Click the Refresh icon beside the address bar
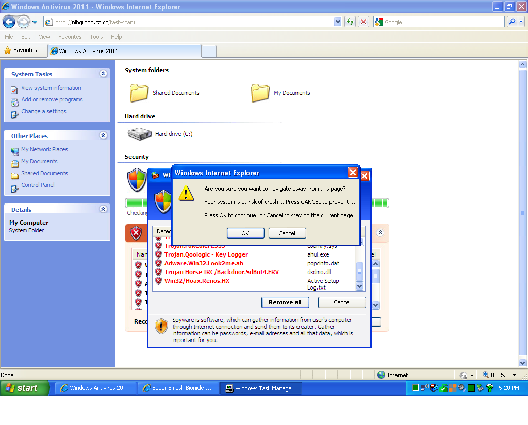The height and width of the screenshot is (425, 528). 349,22
